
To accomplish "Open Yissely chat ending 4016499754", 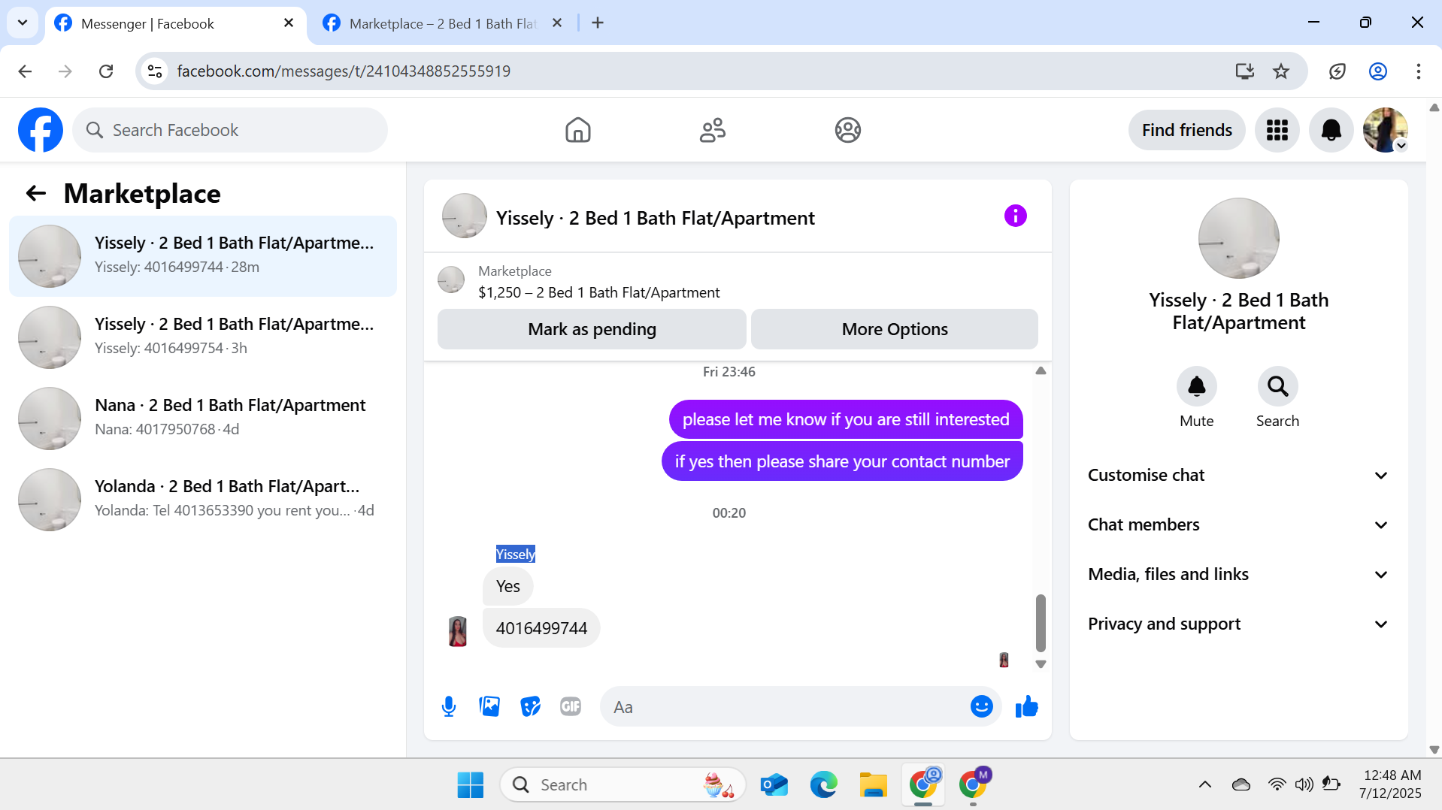I will tap(203, 337).
